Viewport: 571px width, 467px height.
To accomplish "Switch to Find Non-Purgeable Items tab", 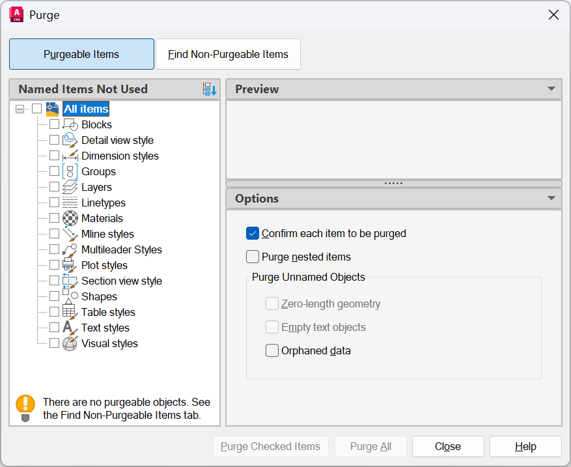I will pyautogui.click(x=228, y=54).
